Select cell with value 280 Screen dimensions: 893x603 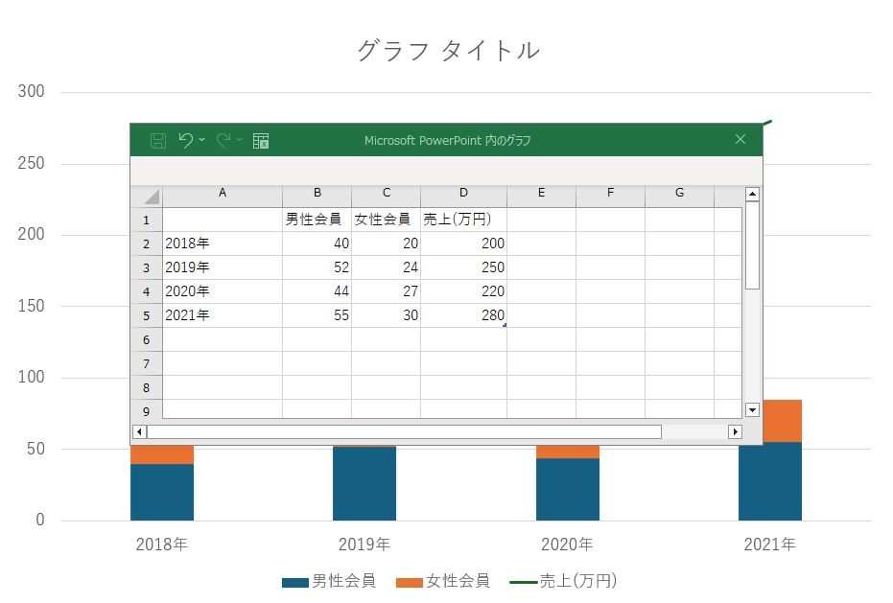coord(463,315)
